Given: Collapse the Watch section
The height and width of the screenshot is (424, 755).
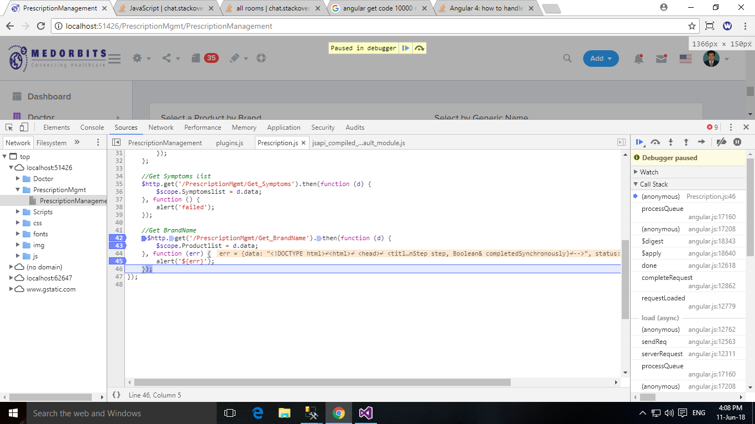Looking at the screenshot, I should pyautogui.click(x=688, y=172).
